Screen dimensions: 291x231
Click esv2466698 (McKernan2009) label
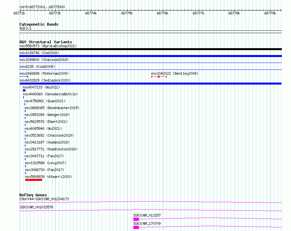coord(44,73)
